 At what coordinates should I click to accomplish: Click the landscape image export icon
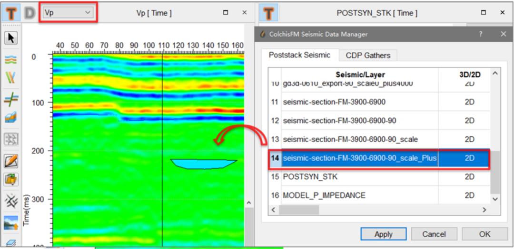coord(10,222)
